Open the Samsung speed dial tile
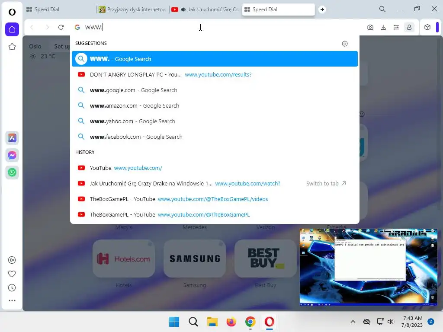443x332 pixels. coord(195,259)
